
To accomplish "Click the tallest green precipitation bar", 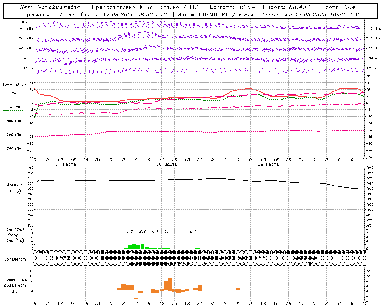I will (x=143, y=246).
